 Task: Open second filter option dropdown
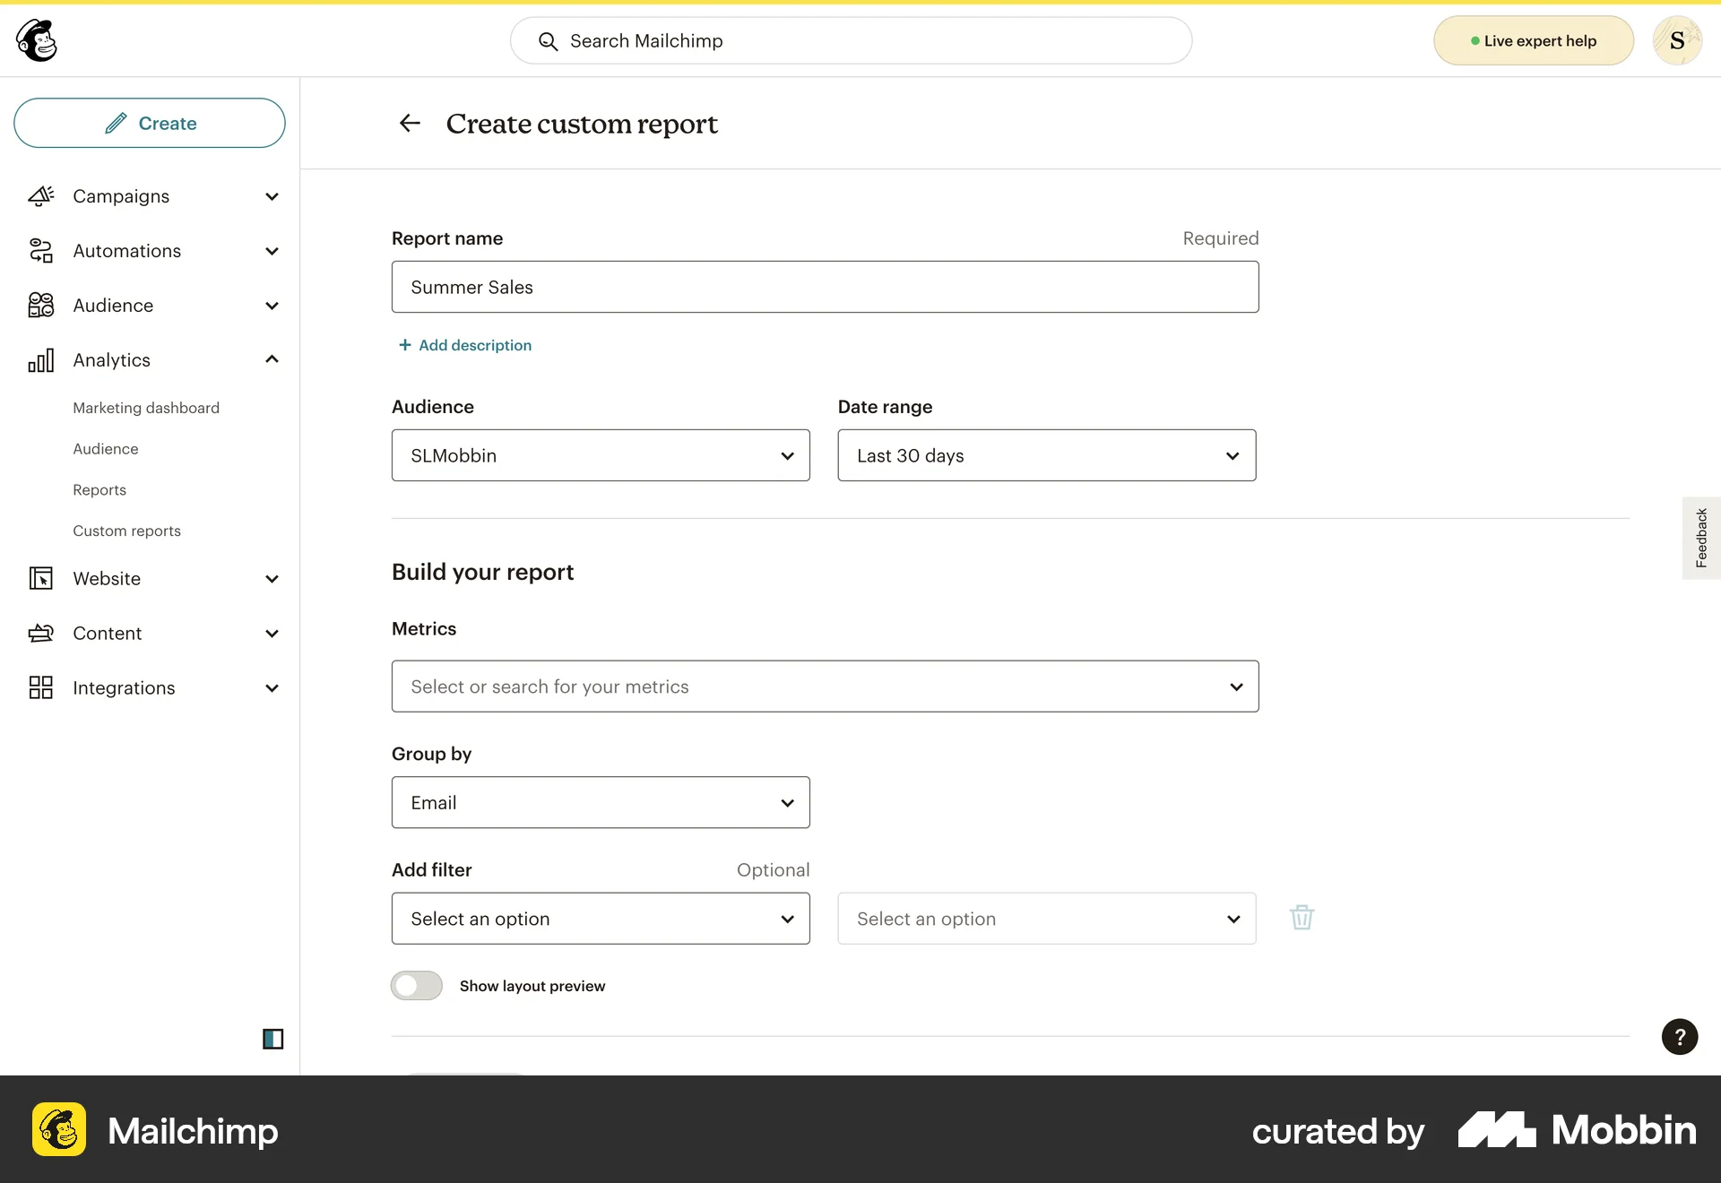coord(1047,919)
